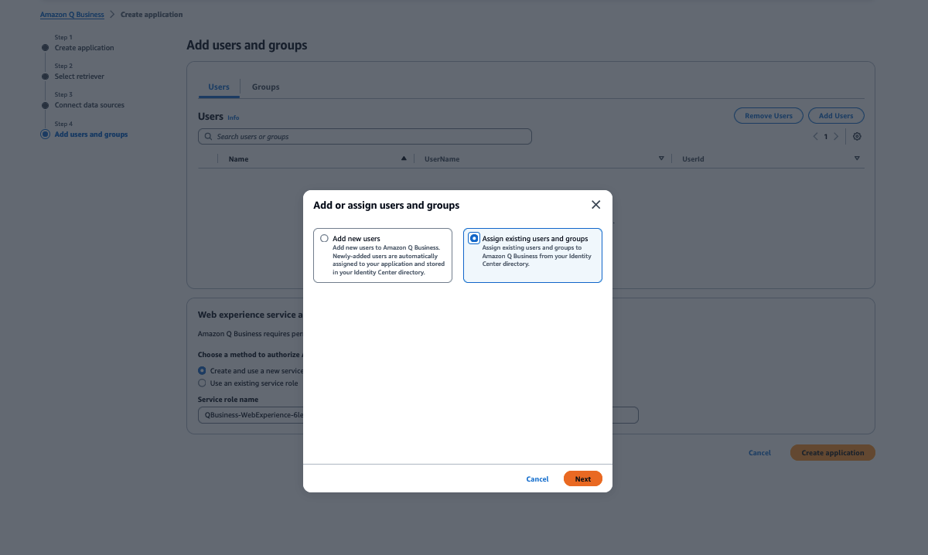The width and height of the screenshot is (928, 555).
Task: Toggle the Name column sort arrow
Action: (403, 158)
